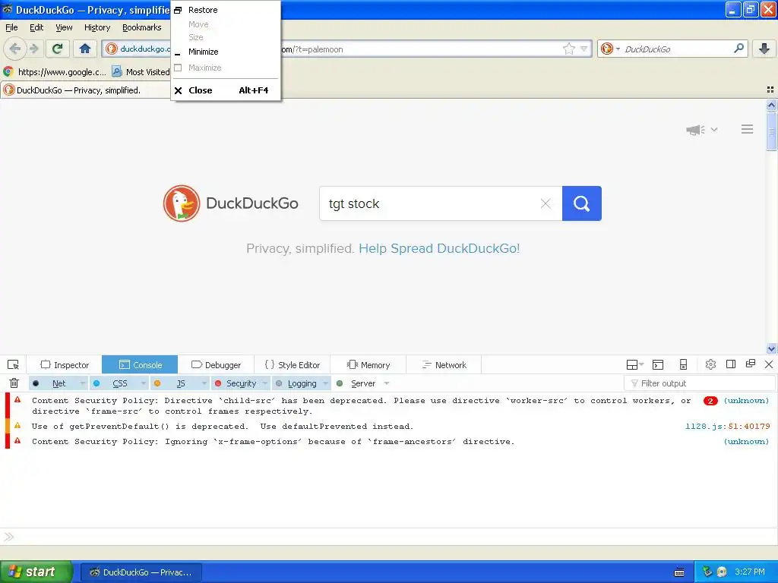778x583 pixels.
Task: Open the History menu
Action: pos(96,27)
